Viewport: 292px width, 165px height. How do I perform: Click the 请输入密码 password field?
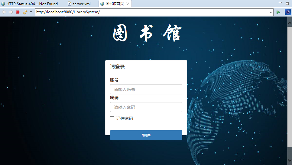tap(146, 107)
